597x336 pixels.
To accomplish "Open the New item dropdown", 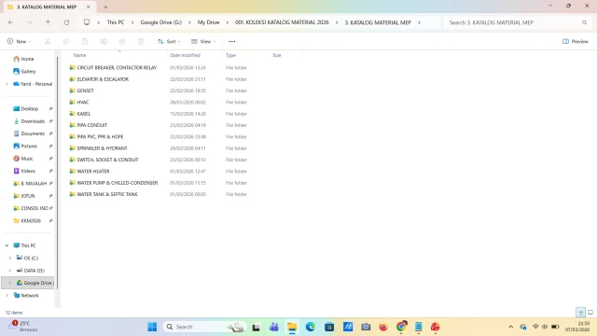I will click(x=19, y=41).
